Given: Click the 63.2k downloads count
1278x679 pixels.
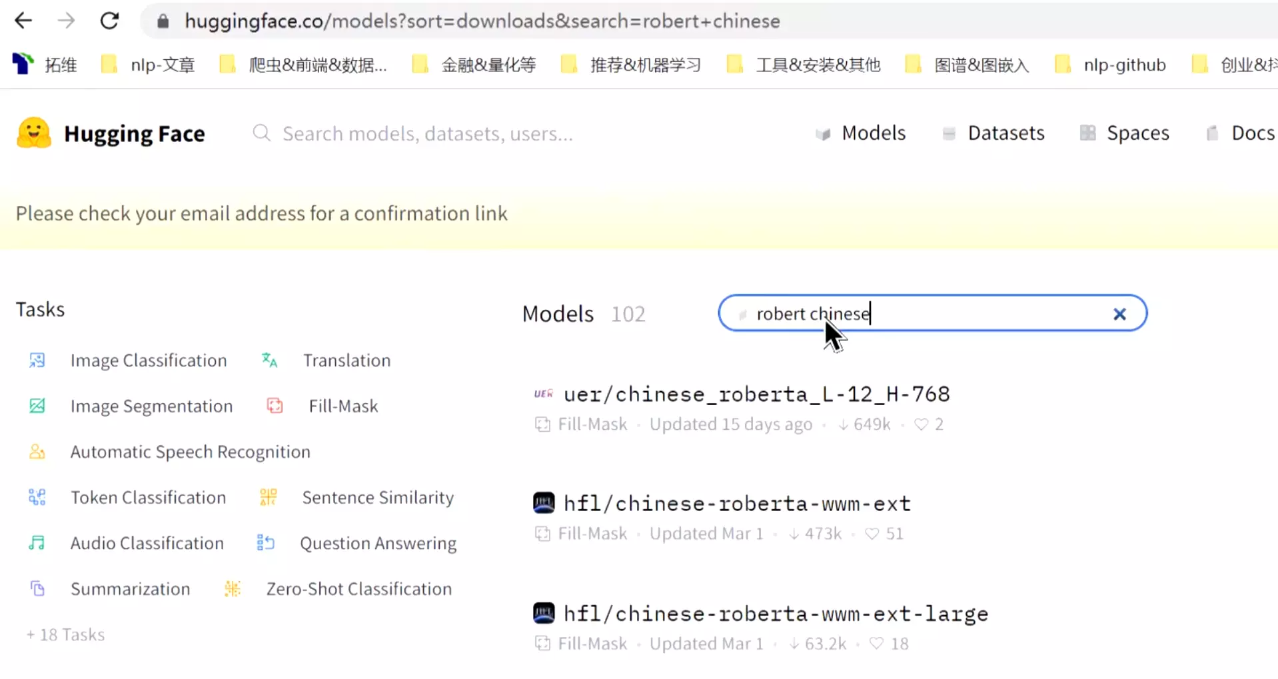Looking at the screenshot, I should click(x=818, y=644).
